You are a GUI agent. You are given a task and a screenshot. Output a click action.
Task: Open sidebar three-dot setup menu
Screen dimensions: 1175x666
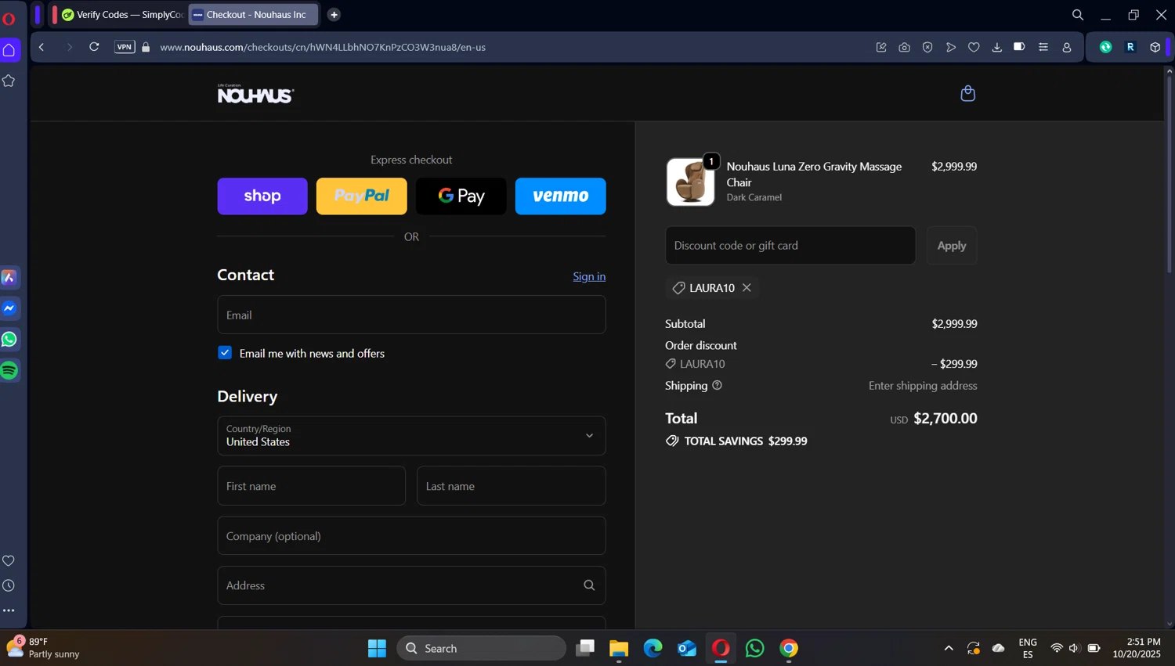pyautogui.click(x=9, y=610)
